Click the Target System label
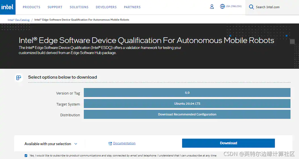Image resolution: width=299 pixels, height=159 pixels. pos(68,104)
